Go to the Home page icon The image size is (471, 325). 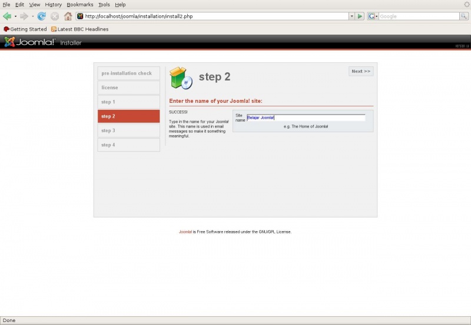click(68, 16)
